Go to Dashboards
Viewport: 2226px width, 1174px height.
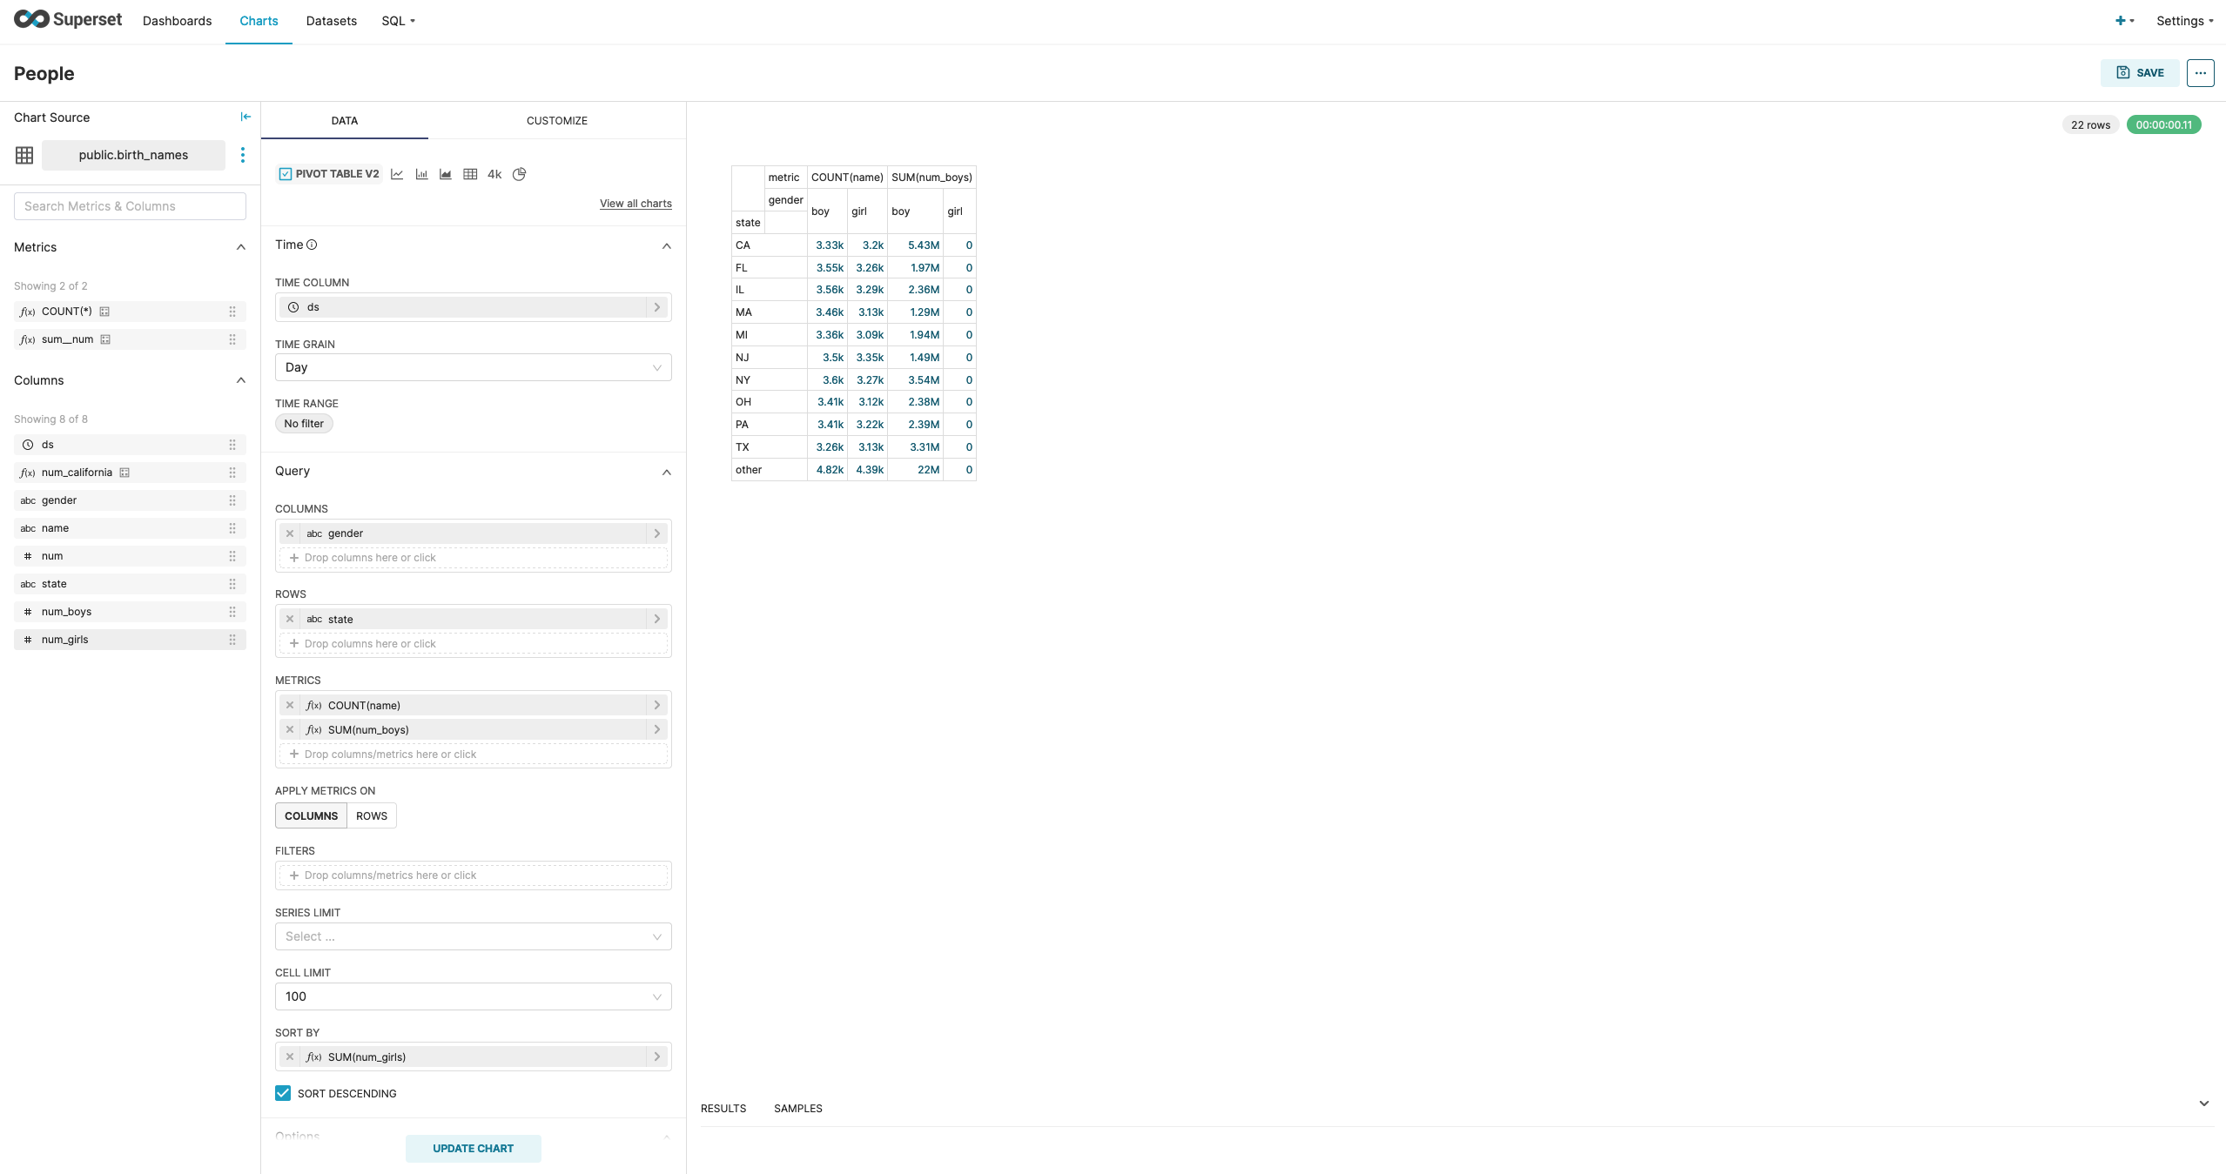coord(177,21)
